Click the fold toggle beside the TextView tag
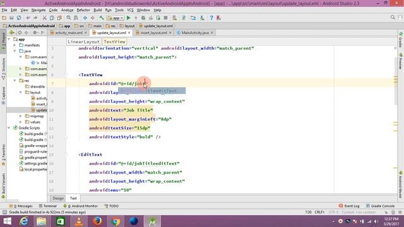The height and width of the screenshot is (227, 404). point(66,74)
